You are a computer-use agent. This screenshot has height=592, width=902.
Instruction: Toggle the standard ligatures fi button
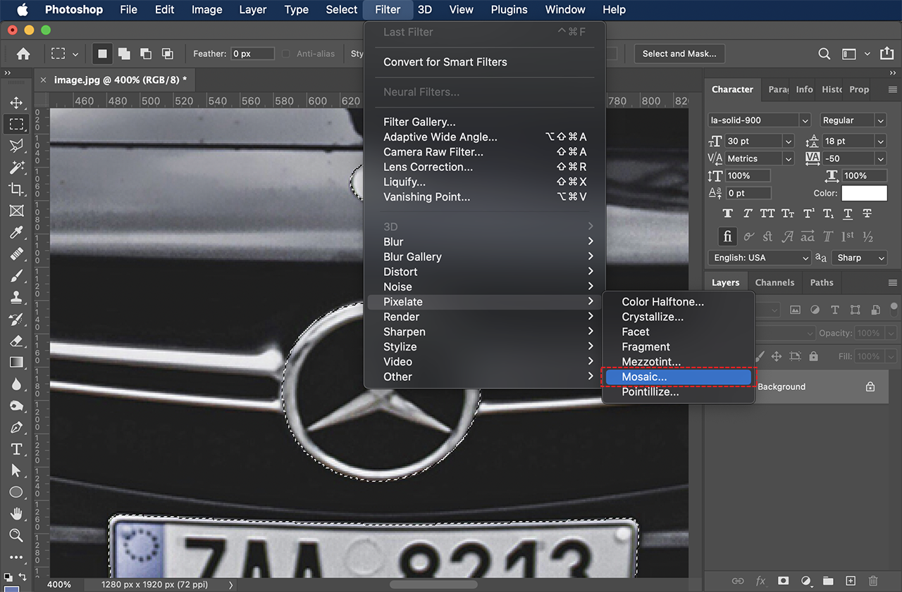click(728, 236)
